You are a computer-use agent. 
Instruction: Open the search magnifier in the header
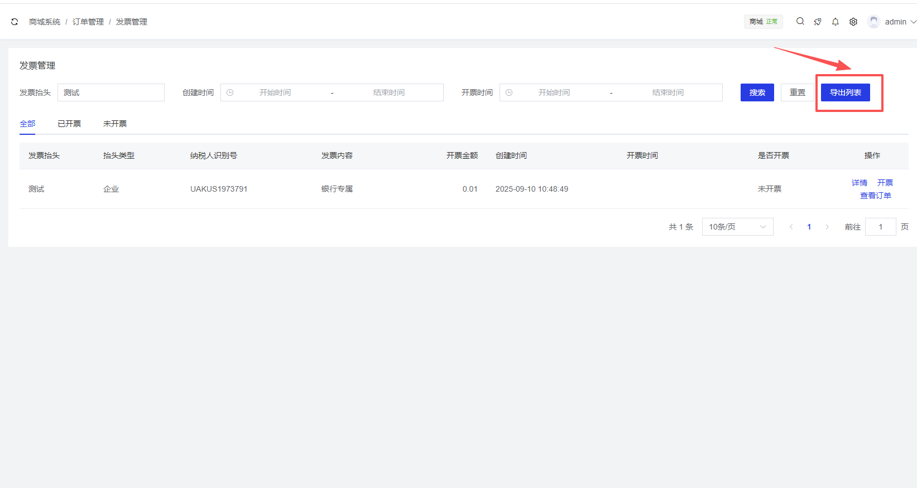pyautogui.click(x=800, y=22)
